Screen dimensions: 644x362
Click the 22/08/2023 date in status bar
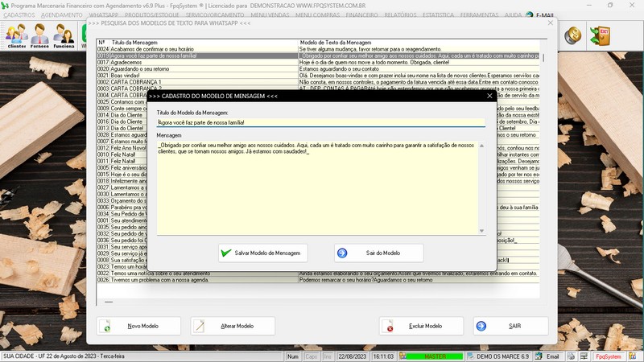(352, 356)
